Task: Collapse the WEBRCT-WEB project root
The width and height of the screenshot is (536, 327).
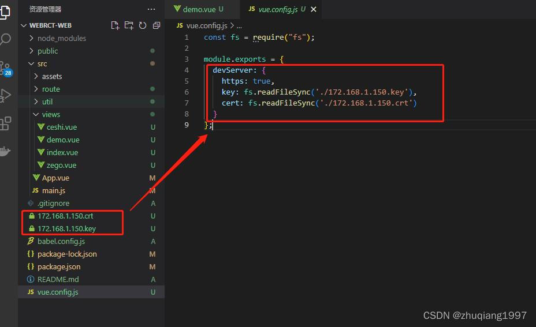Action: click(51, 25)
